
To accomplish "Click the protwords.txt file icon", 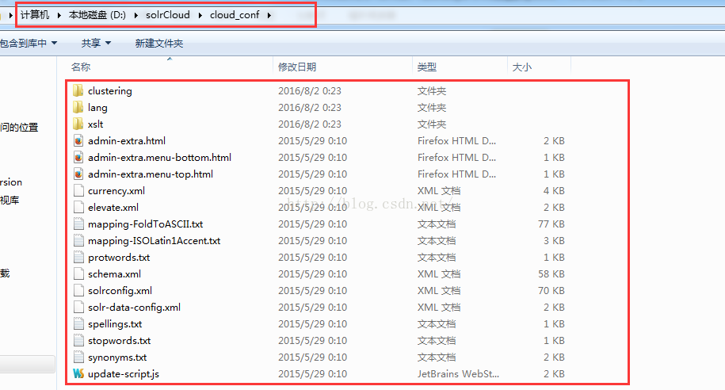I will [78, 257].
